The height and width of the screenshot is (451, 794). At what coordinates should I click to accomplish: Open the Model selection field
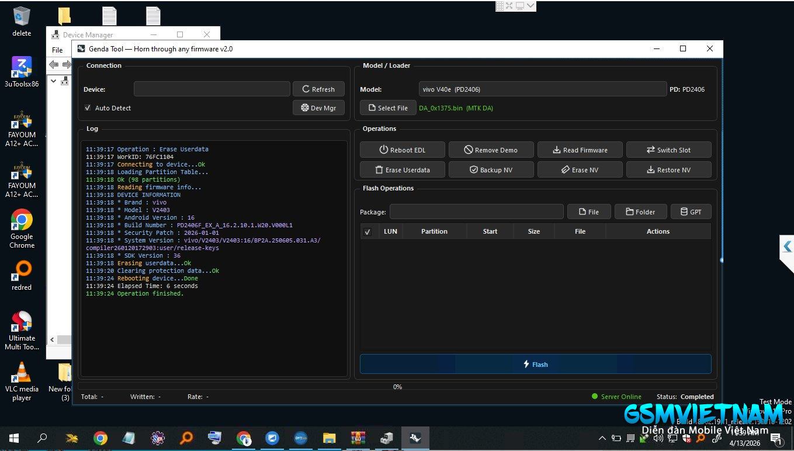[x=542, y=89]
